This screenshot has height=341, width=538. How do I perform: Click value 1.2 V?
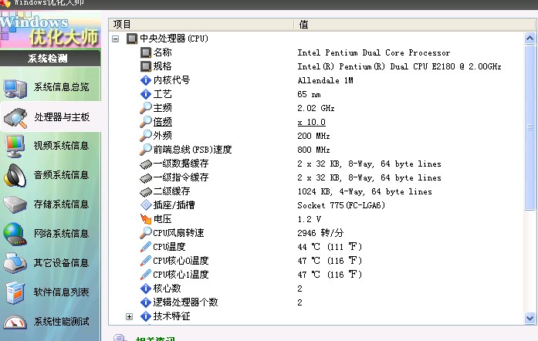click(x=310, y=219)
